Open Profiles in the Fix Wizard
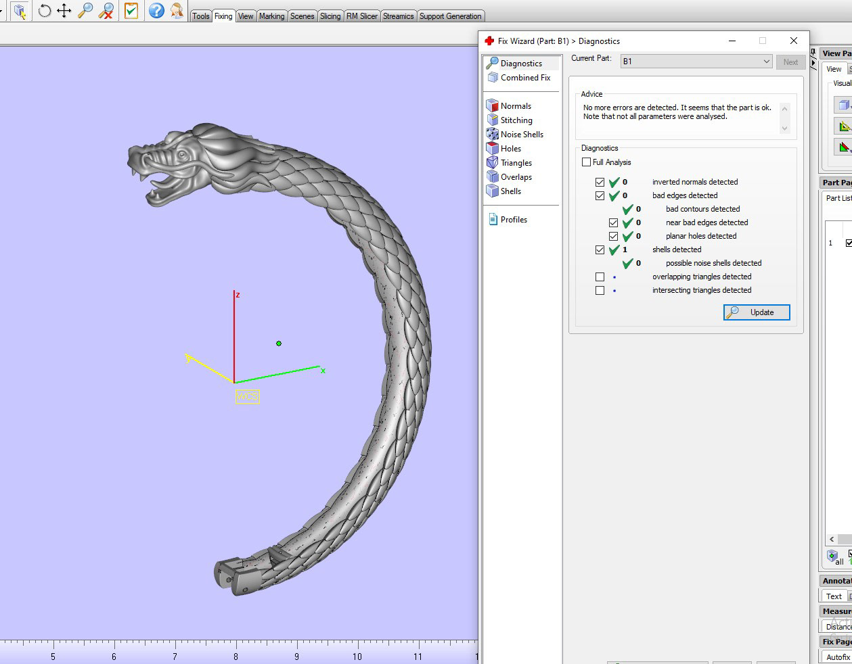The width and height of the screenshot is (852, 664). click(513, 220)
